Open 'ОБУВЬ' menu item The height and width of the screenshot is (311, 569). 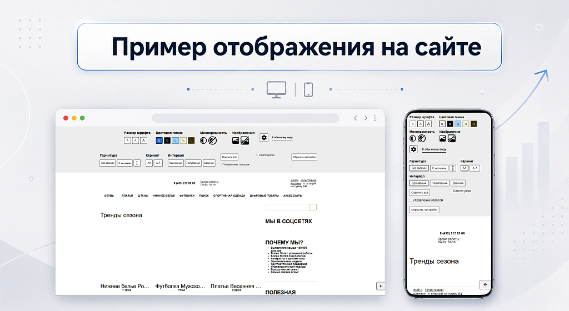pyautogui.click(x=109, y=195)
